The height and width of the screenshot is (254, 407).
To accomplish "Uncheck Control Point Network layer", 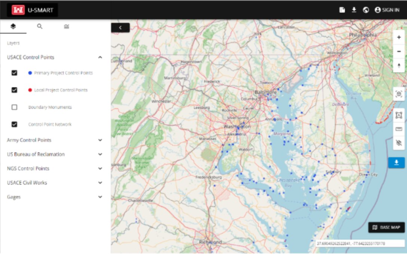I will point(14,124).
